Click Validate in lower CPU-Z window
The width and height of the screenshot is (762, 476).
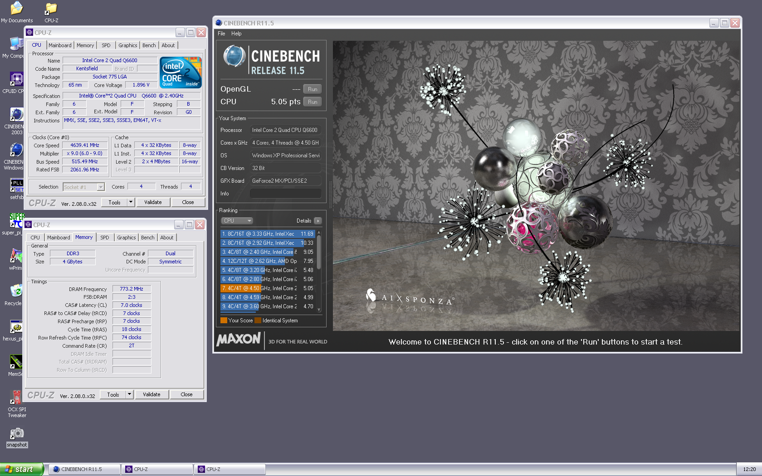(x=151, y=394)
